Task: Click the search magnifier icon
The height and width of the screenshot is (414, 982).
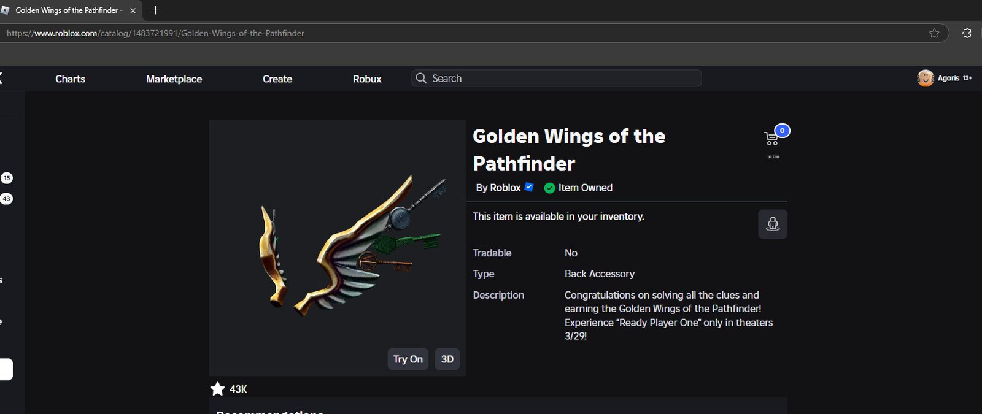Action: point(421,78)
